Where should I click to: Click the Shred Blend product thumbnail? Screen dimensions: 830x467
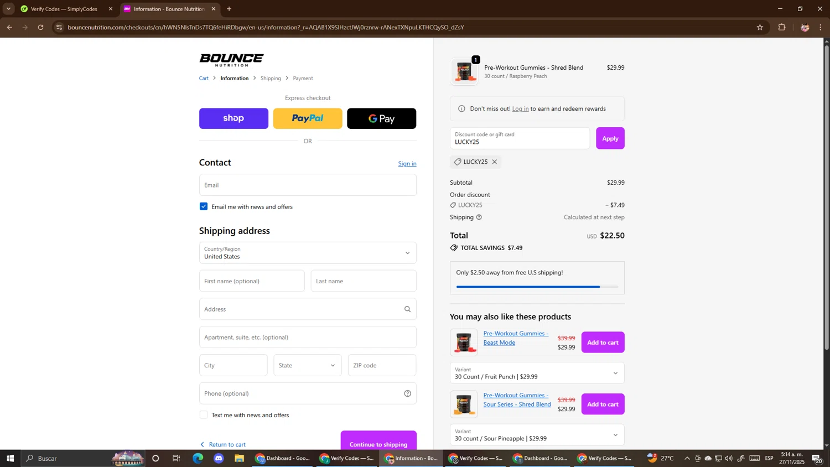click(464, 71)
